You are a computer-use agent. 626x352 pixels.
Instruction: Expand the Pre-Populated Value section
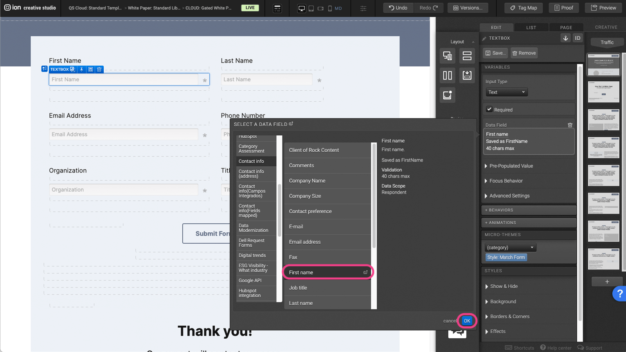coord(511,166)
